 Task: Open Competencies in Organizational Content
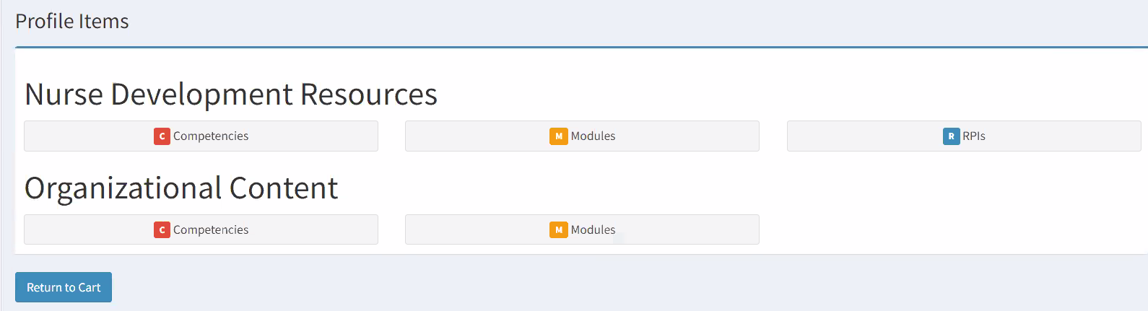[x=201, y=229]
